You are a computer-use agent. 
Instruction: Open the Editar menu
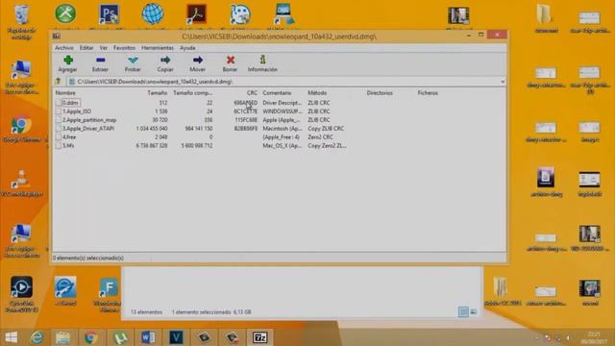point(86,48)
